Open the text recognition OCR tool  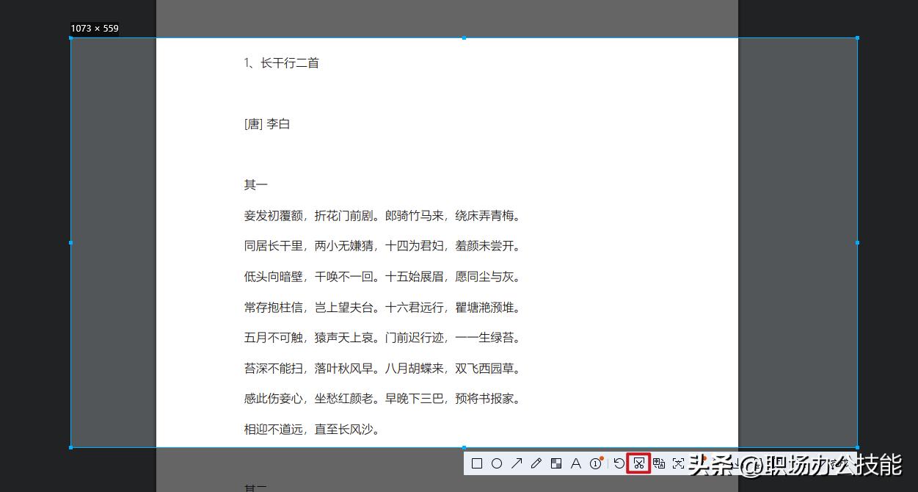[658, 463]
